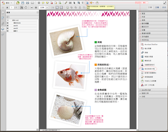Open 輸出預覽 (Output Preview)
168x132 pixels.
pyautogui.click(x=146, y=49)
